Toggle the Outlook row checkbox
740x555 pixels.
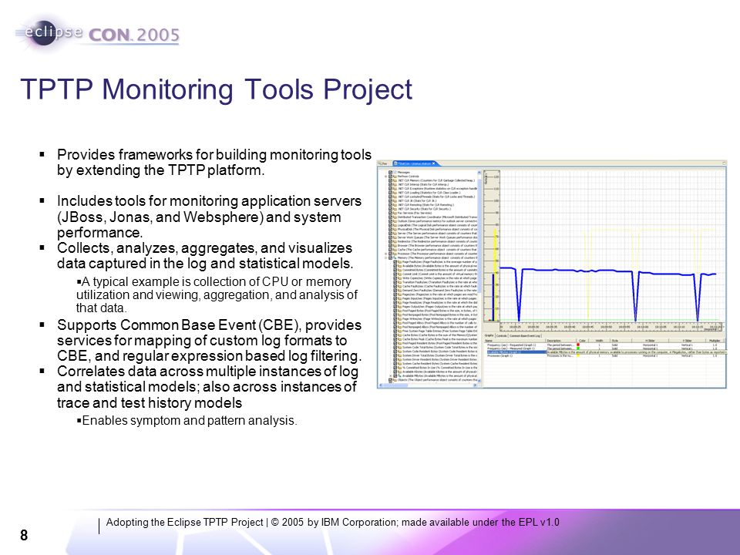click(390, 221)
